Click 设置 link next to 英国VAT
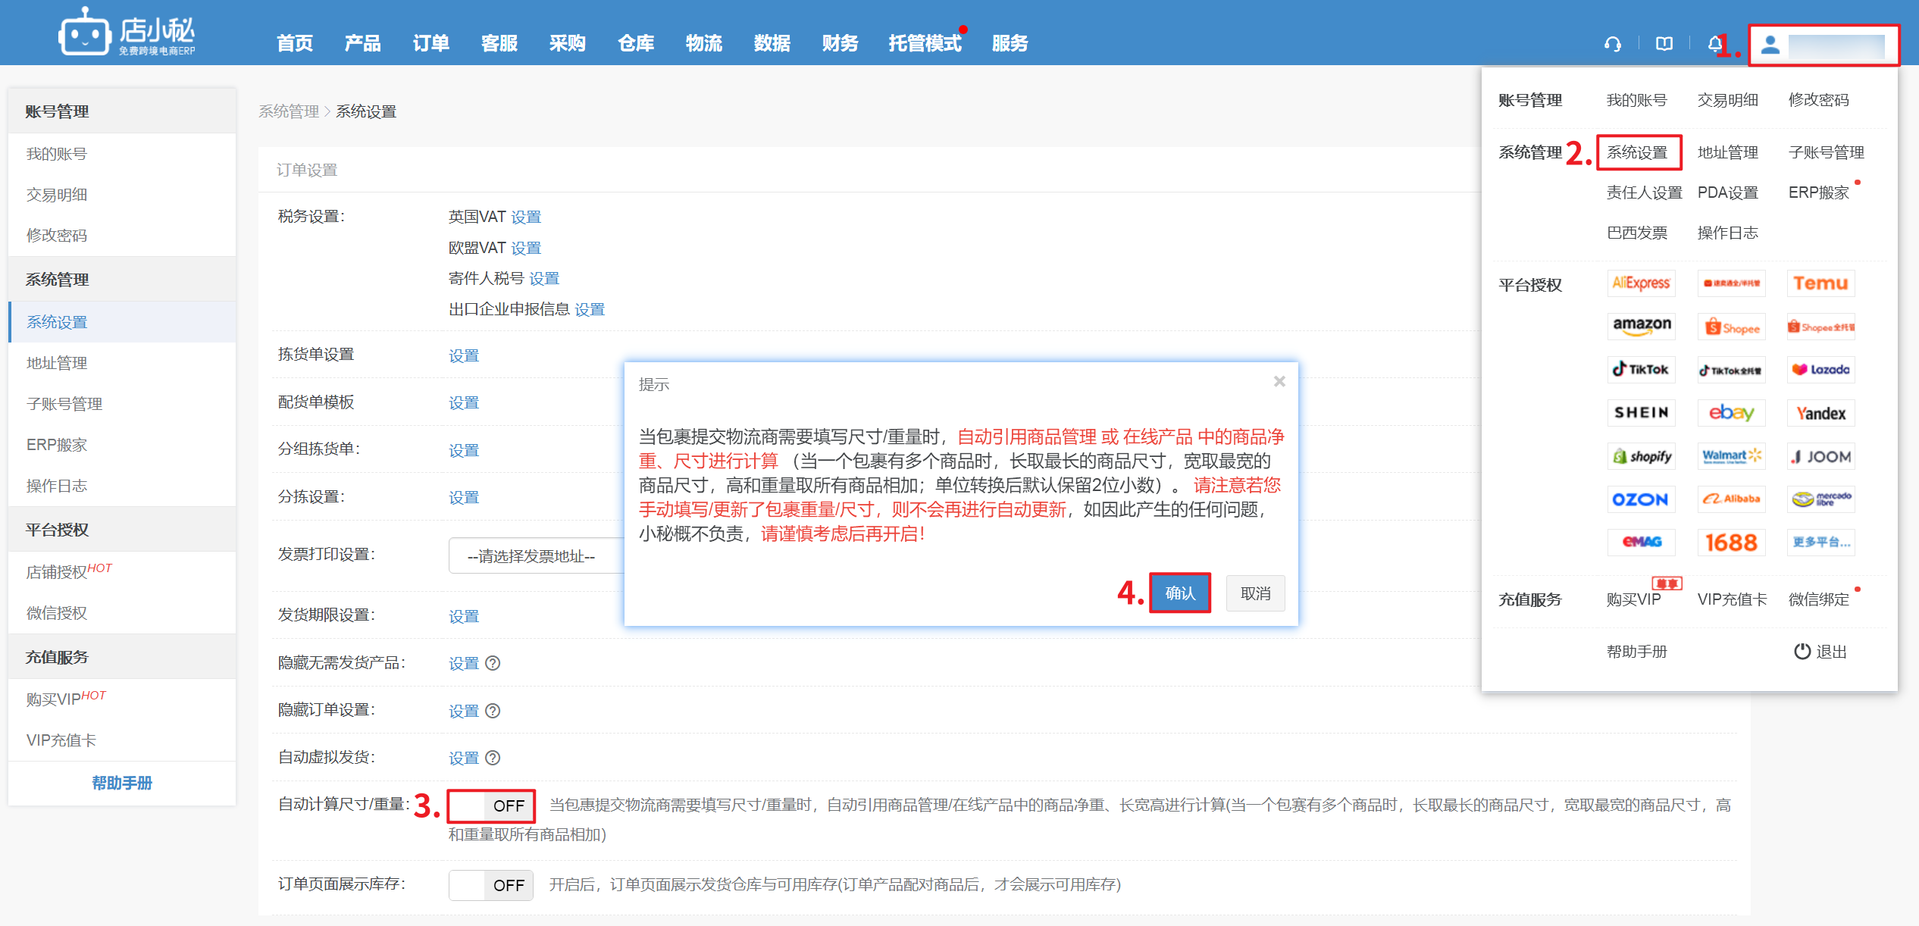 pyautogui.click(x=525, y=217)
